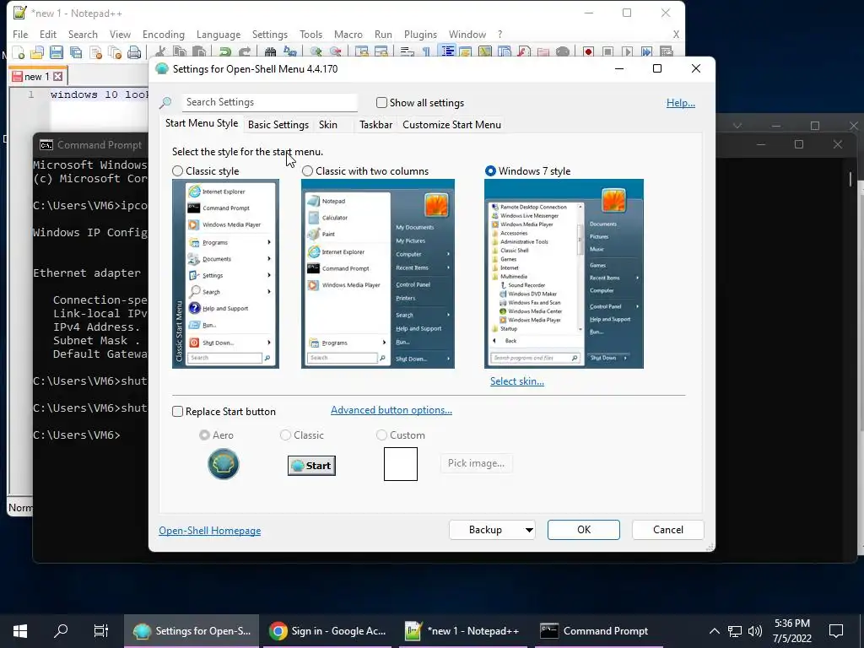This screenshot has width=864, height=648.
Task: Click Cancel in the Open-Shell settings dialog
Action: pyautogui.click(x=668, y=530)
